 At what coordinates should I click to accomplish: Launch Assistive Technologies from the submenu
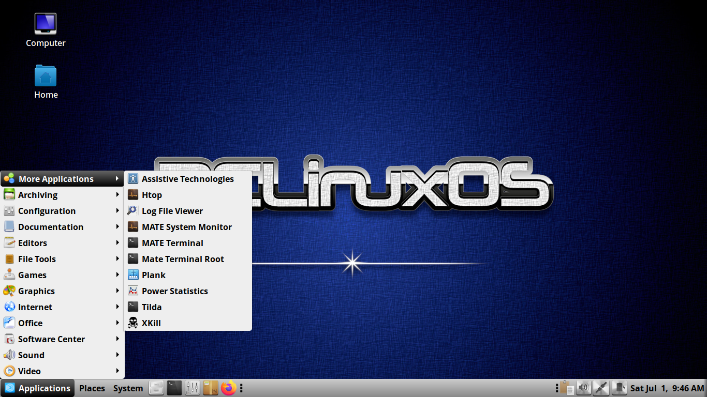(188, 179)
